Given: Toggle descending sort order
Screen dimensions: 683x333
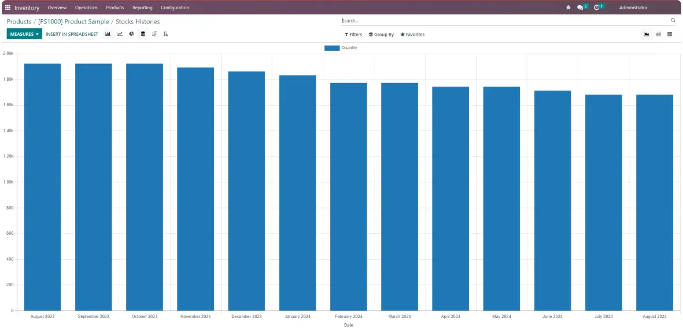Looking at the screenshot, I should (154, 34).
